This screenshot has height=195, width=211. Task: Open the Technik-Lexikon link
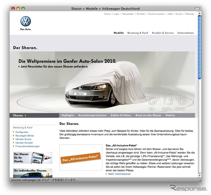pyautogui.click(x=156, y=14)
